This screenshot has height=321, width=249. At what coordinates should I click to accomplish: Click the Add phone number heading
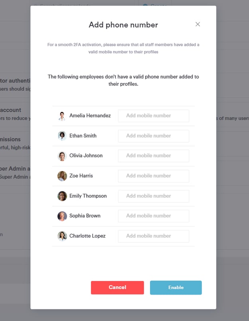(x=123, y=25)
